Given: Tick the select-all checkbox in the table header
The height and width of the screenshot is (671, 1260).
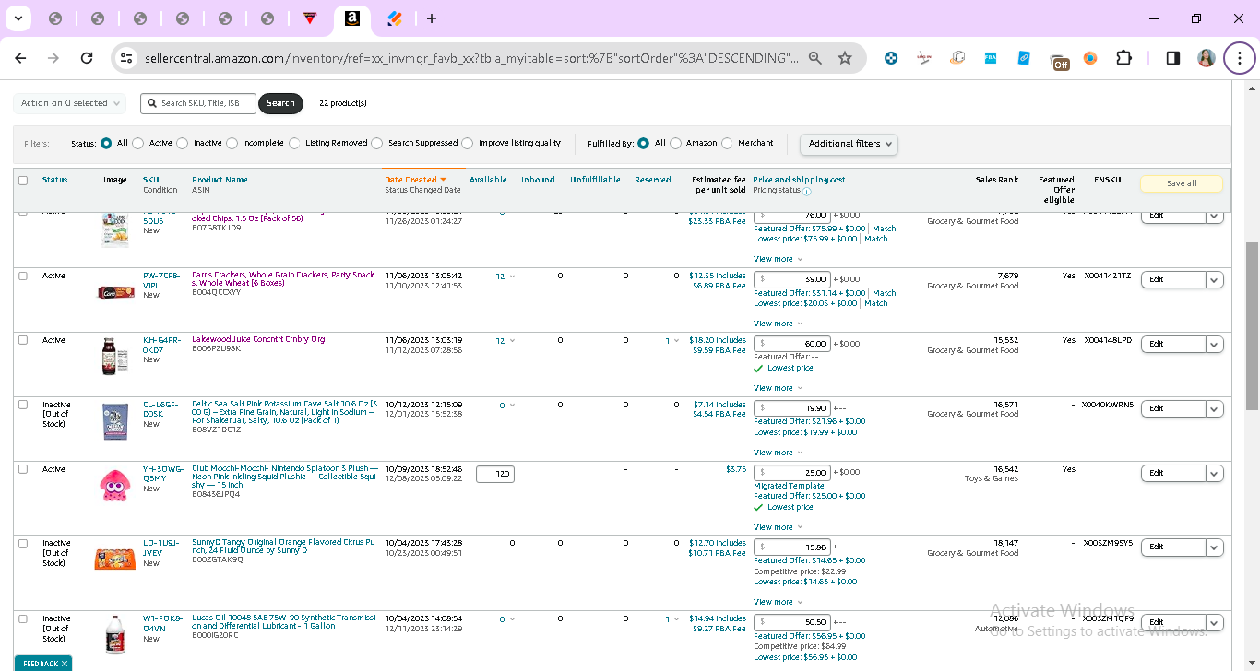Looking at the screenshot, I should pos(23,181).
